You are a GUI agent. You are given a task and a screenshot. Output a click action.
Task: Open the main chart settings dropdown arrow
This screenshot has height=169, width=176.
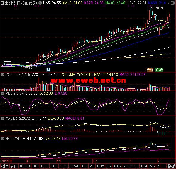[x=40, y=3]
